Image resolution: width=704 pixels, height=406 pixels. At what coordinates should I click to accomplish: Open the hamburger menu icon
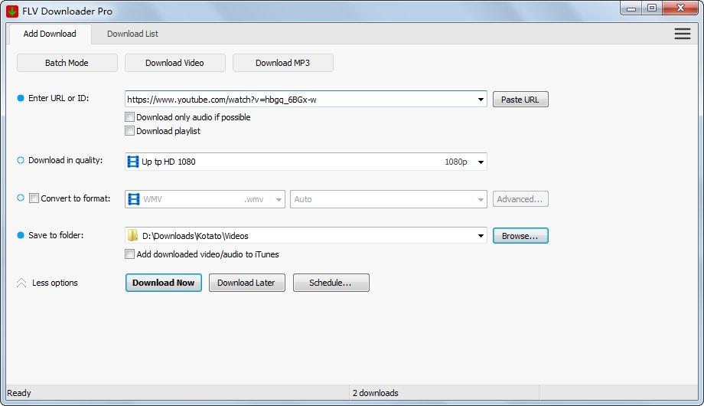682,34
